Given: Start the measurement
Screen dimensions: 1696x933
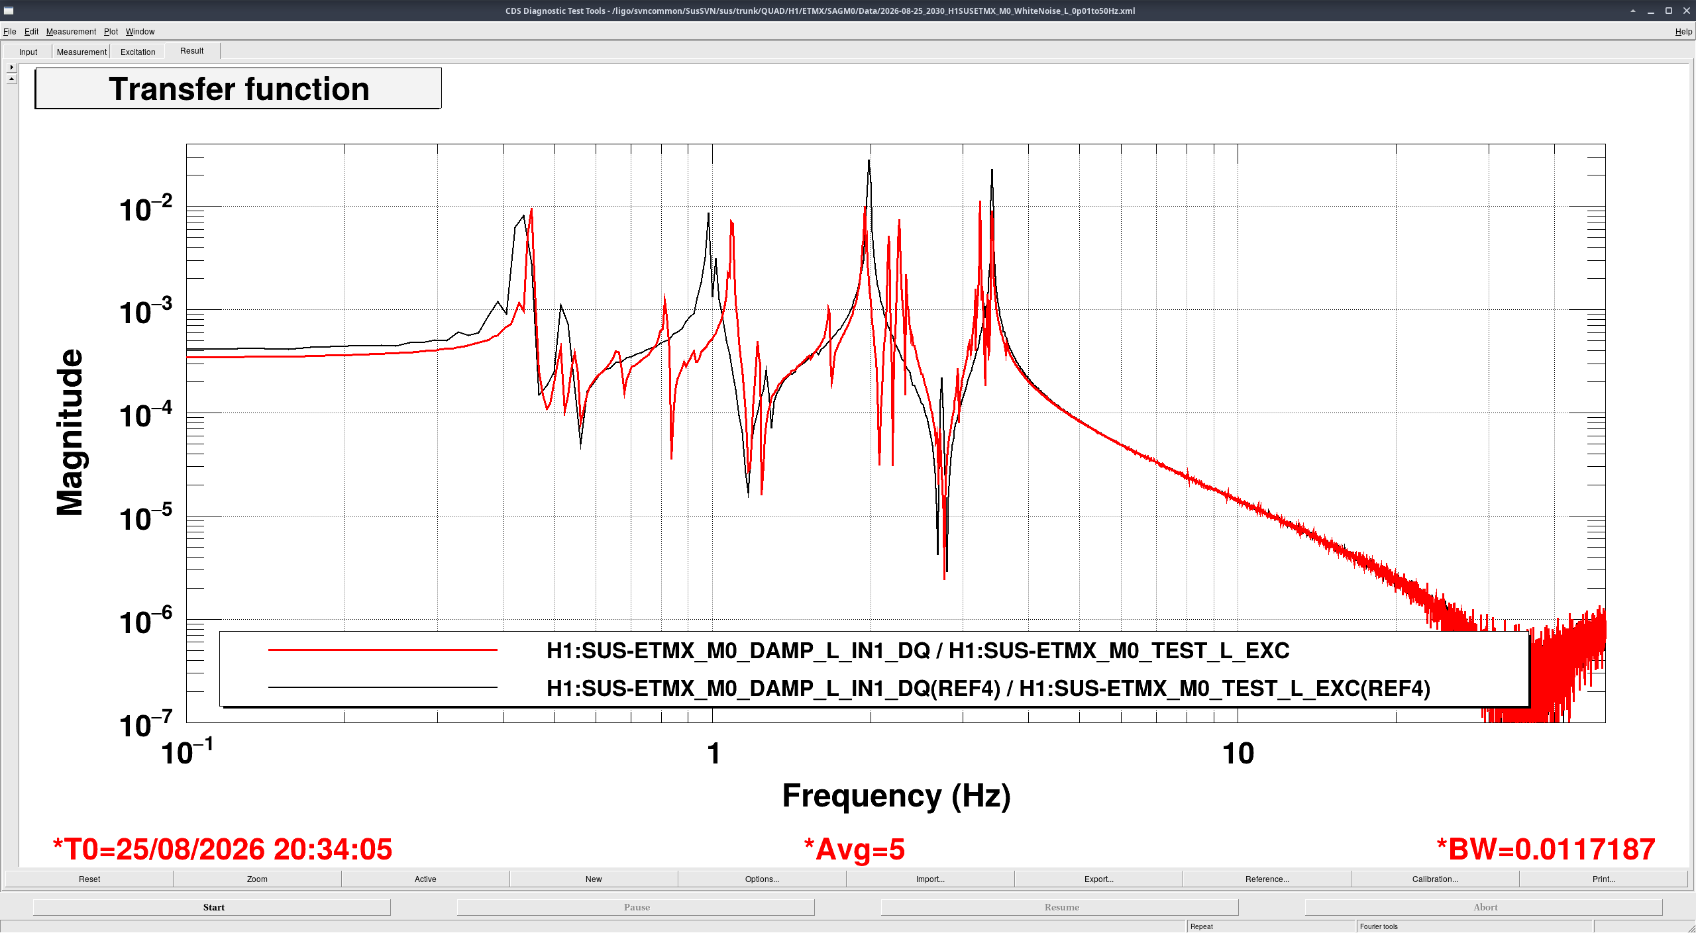Looking at the screenshot, I should (x=212, y=907).
